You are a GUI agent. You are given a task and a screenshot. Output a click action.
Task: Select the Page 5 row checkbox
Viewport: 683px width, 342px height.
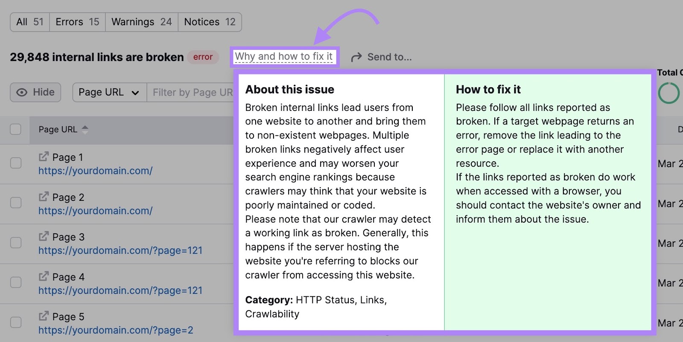[16, 322]
